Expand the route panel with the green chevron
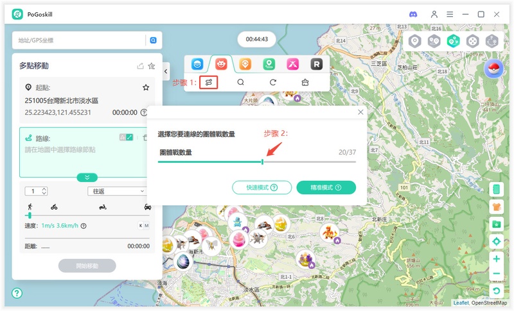Image resolution: width=514 pixels, height=311 pixels. [87, 177]
